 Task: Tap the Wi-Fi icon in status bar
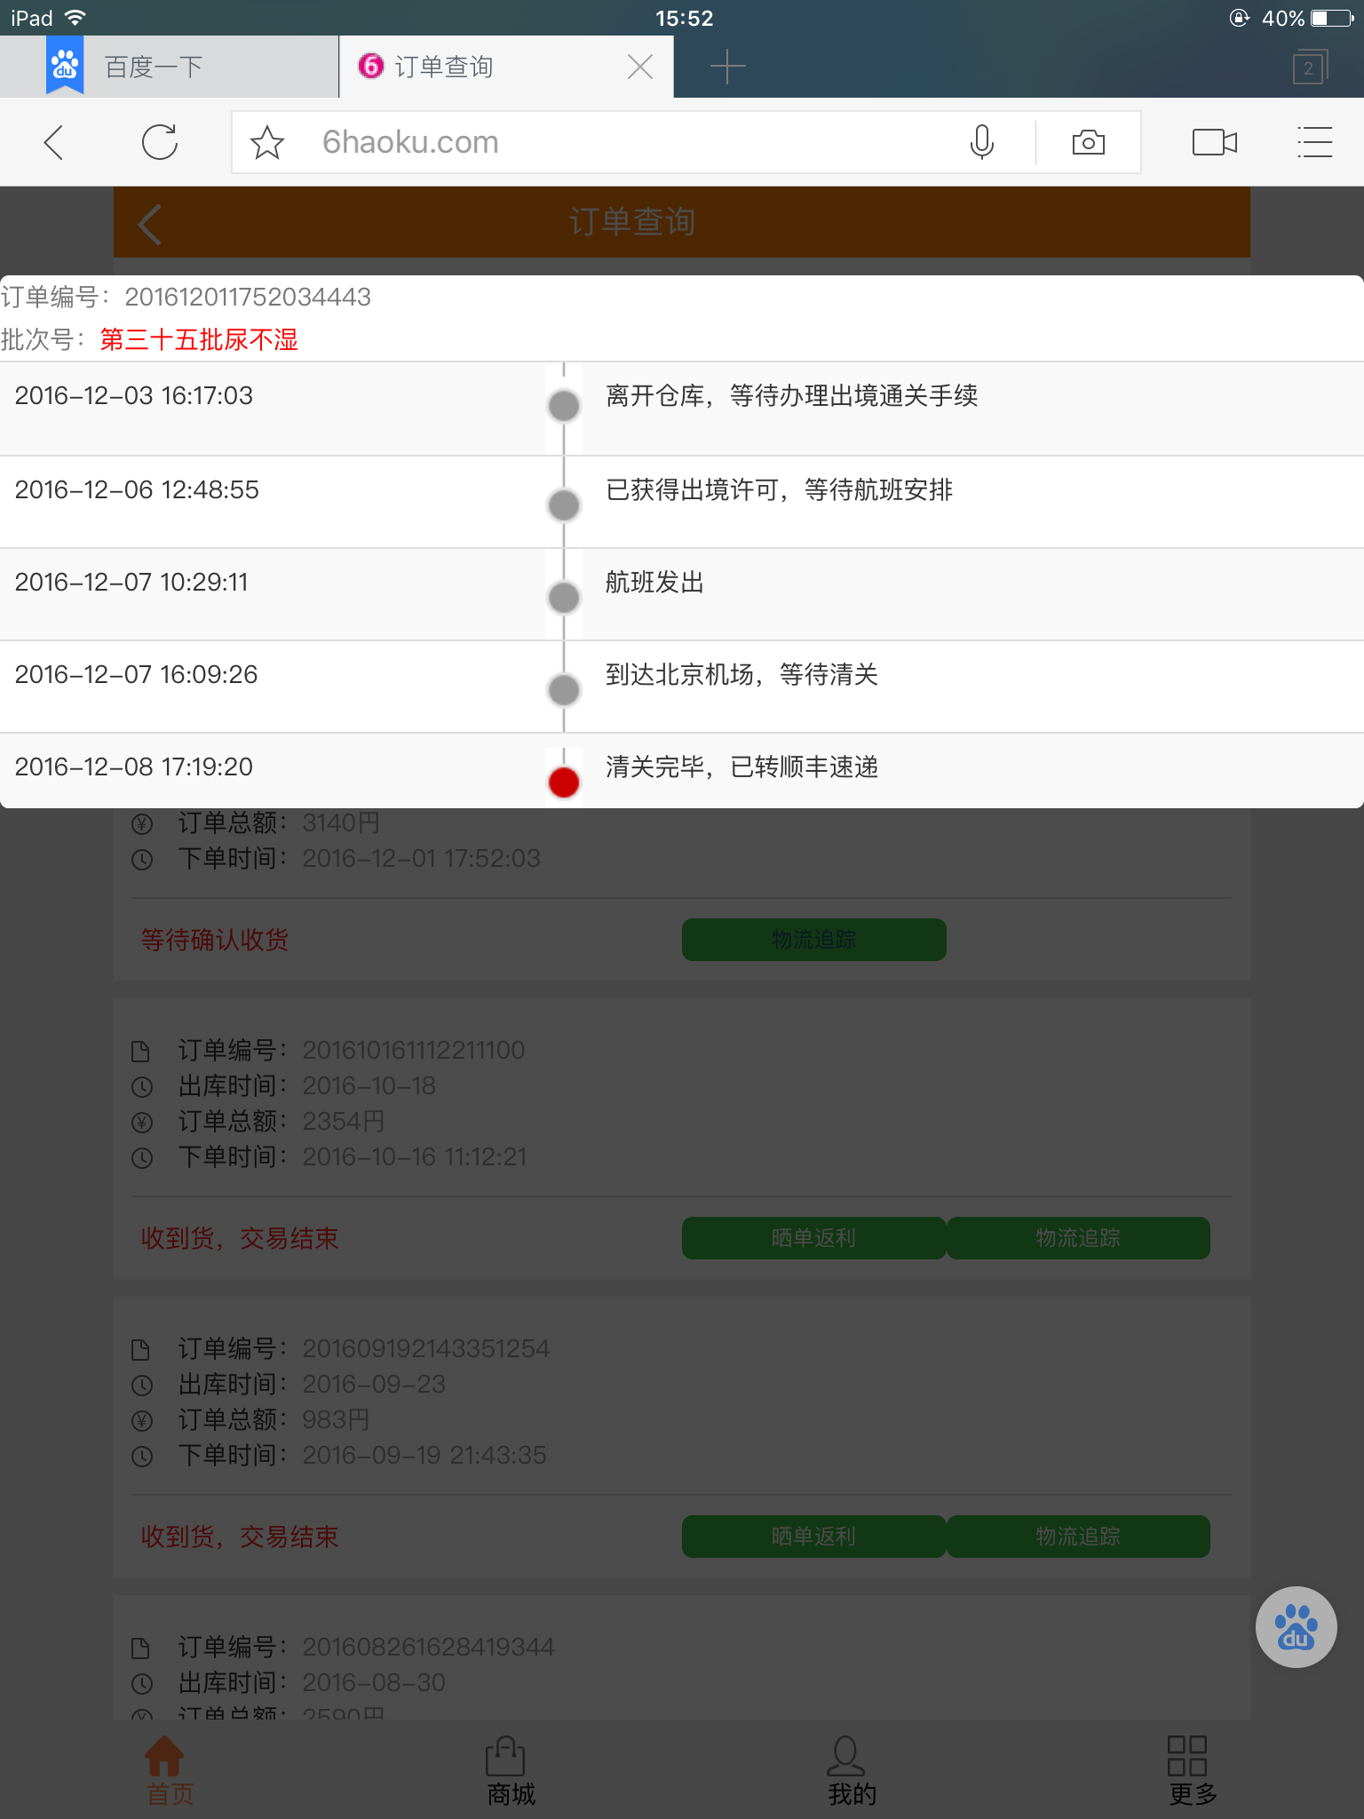75,18
